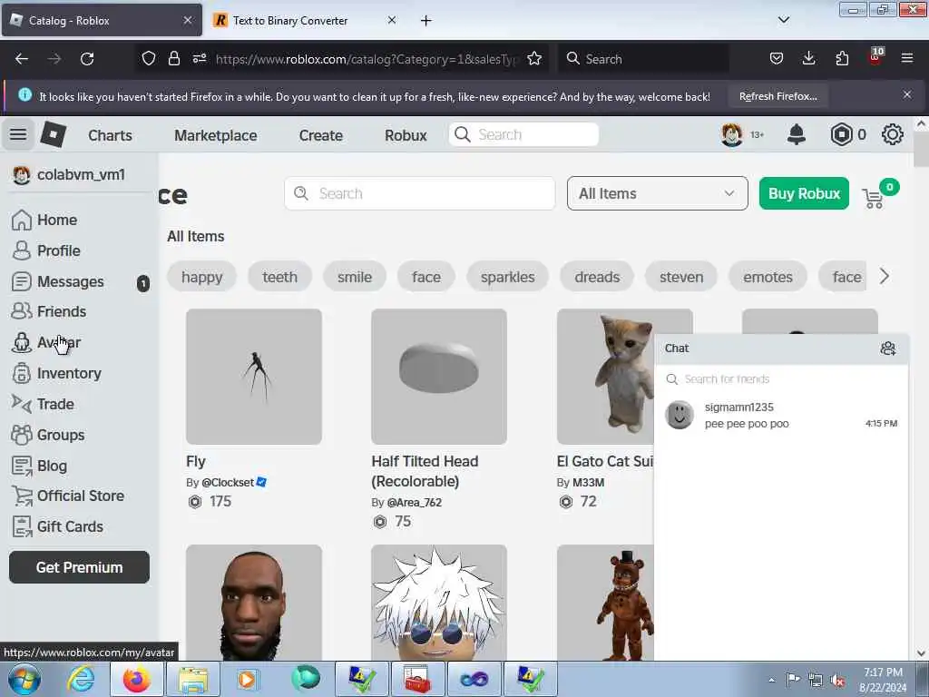Show more tag suggestions with right chevron
The image size is (929, 697).
pos(884,276)
